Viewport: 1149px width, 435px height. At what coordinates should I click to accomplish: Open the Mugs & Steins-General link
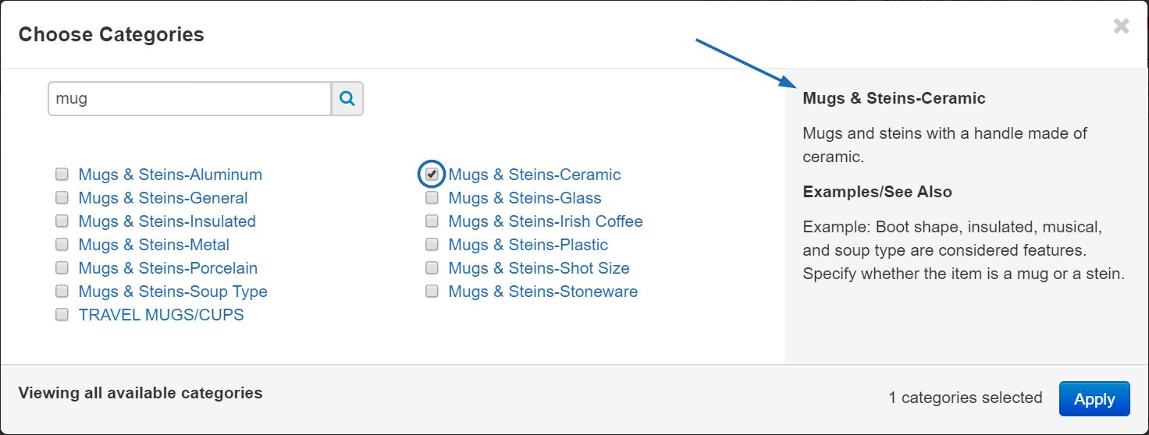[x=163, y=198]
